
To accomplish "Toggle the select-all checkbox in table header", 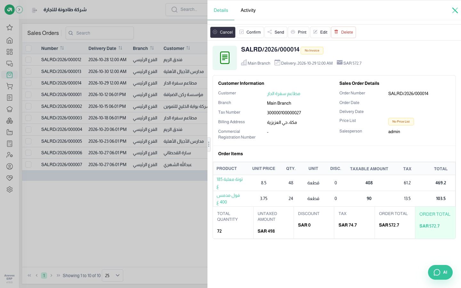I will click(x=28, y=48).
